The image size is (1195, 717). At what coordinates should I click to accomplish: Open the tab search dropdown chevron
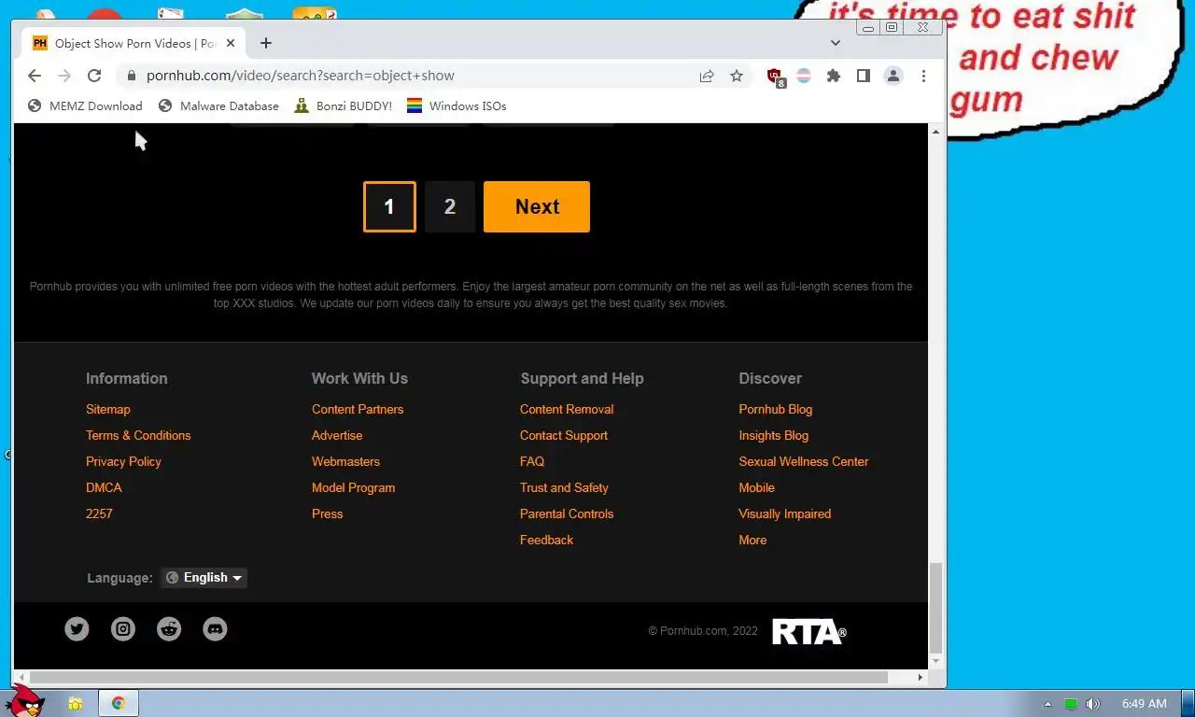click(836, 43)
